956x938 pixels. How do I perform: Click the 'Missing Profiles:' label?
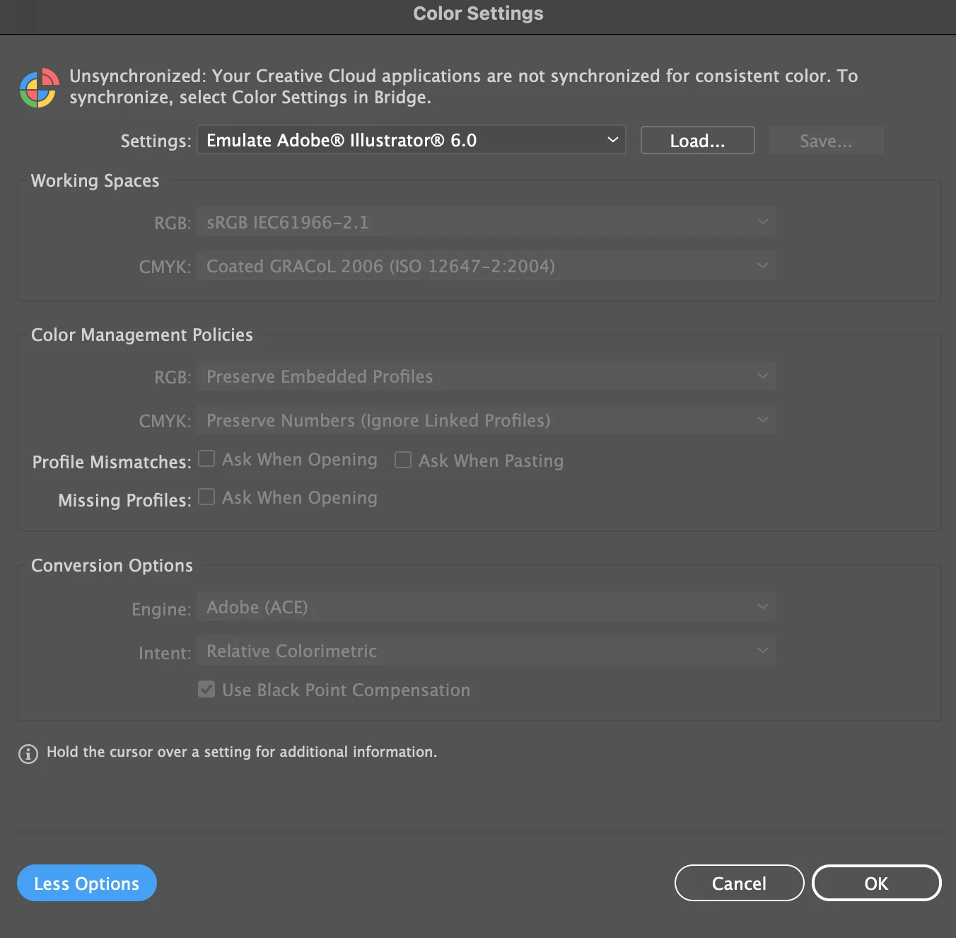tap(125, 500)
